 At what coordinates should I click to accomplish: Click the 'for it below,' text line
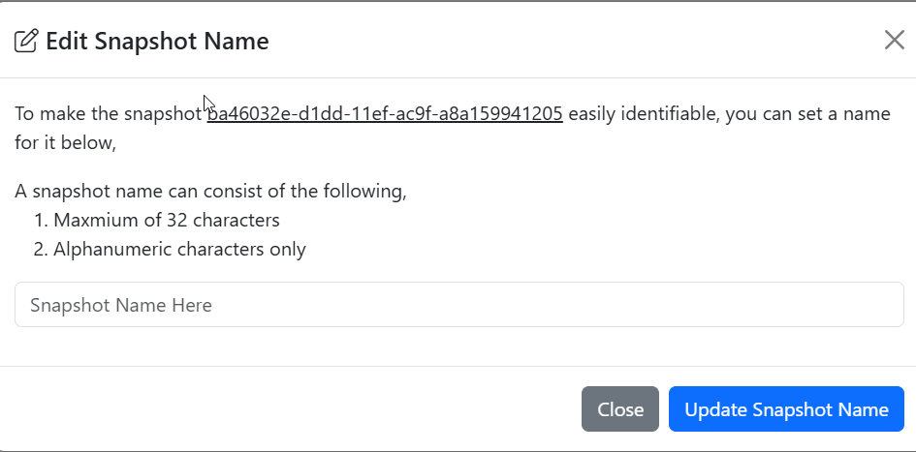[x=66, y=142]
